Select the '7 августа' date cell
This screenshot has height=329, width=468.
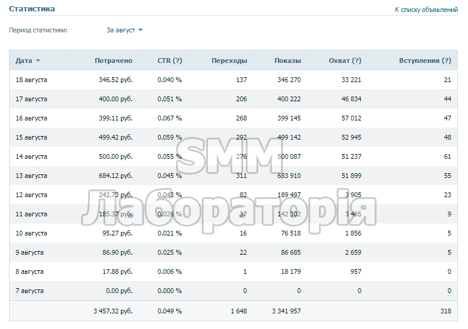tap(30, 291)
